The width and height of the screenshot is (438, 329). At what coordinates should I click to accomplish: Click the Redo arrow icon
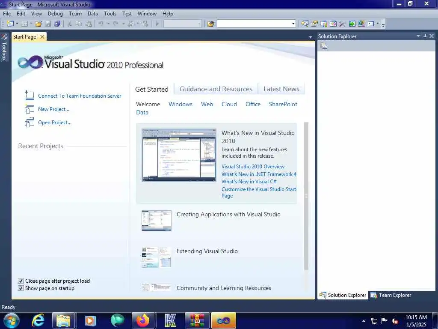point(115,24)
